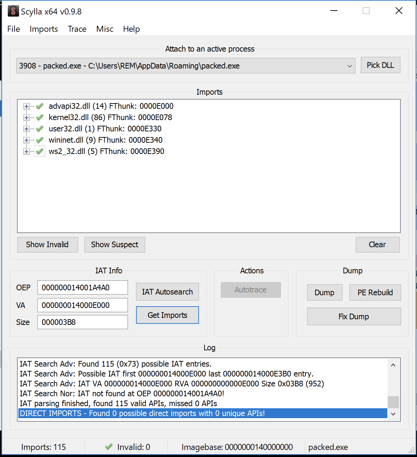
Task: Expand the advapi32.dll import node
Action: (27, 106)
